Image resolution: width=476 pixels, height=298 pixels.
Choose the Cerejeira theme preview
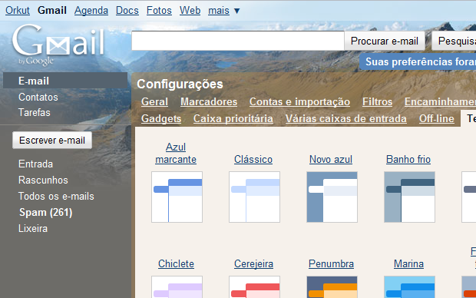coord(254,287)
